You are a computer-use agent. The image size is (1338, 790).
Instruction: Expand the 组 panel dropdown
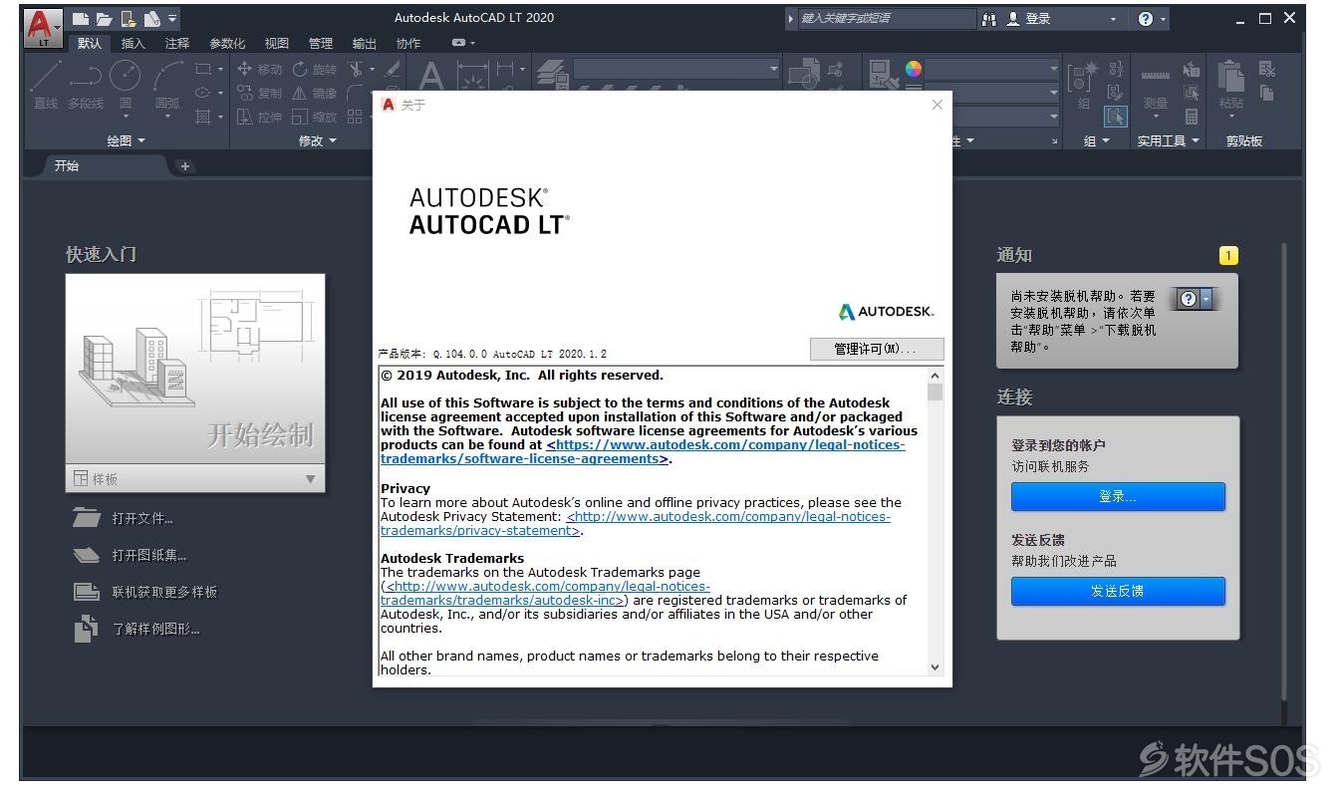point(1097,141)
